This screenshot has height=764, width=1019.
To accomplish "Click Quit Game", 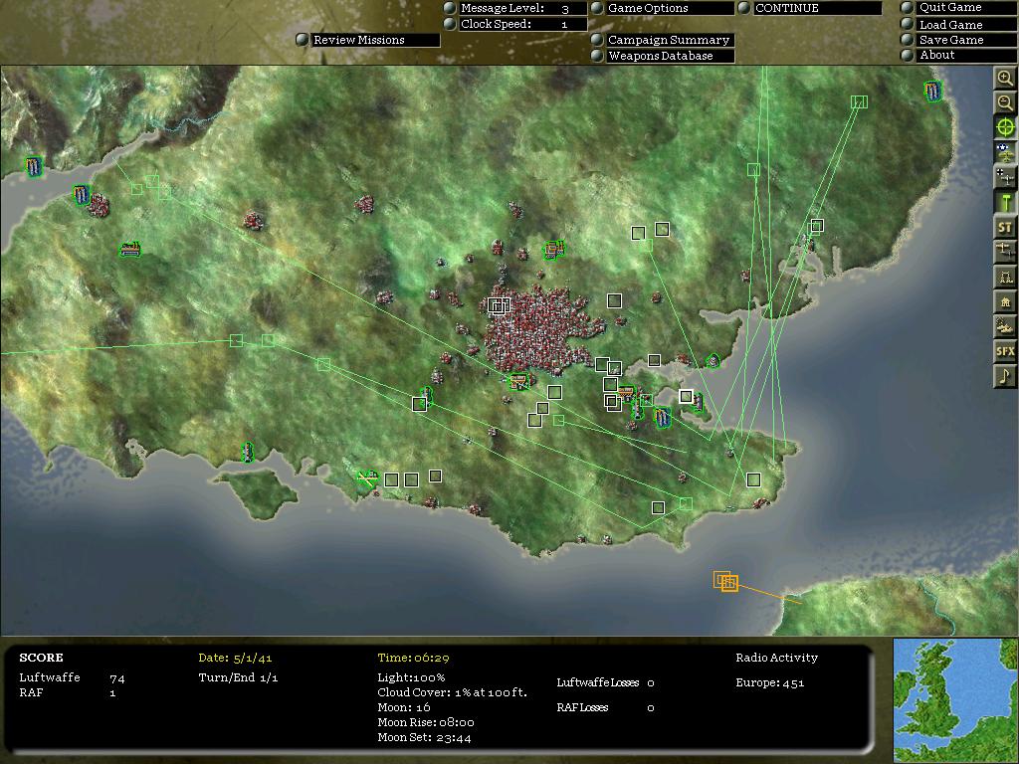I will 966,8.
